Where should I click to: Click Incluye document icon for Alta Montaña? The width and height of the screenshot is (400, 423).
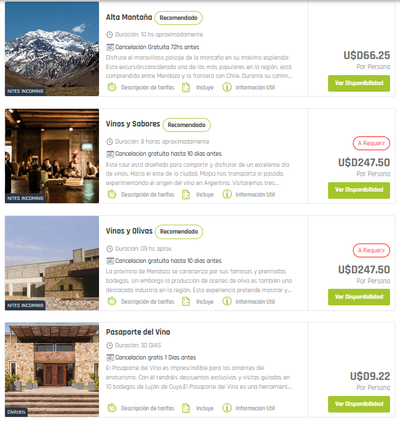pos(186,87)
